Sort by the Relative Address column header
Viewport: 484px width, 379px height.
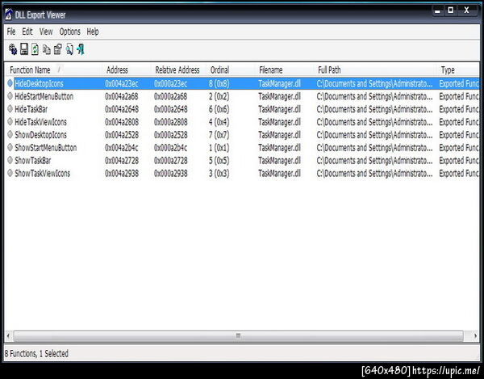pyautogui.click(x=178, y=69)
